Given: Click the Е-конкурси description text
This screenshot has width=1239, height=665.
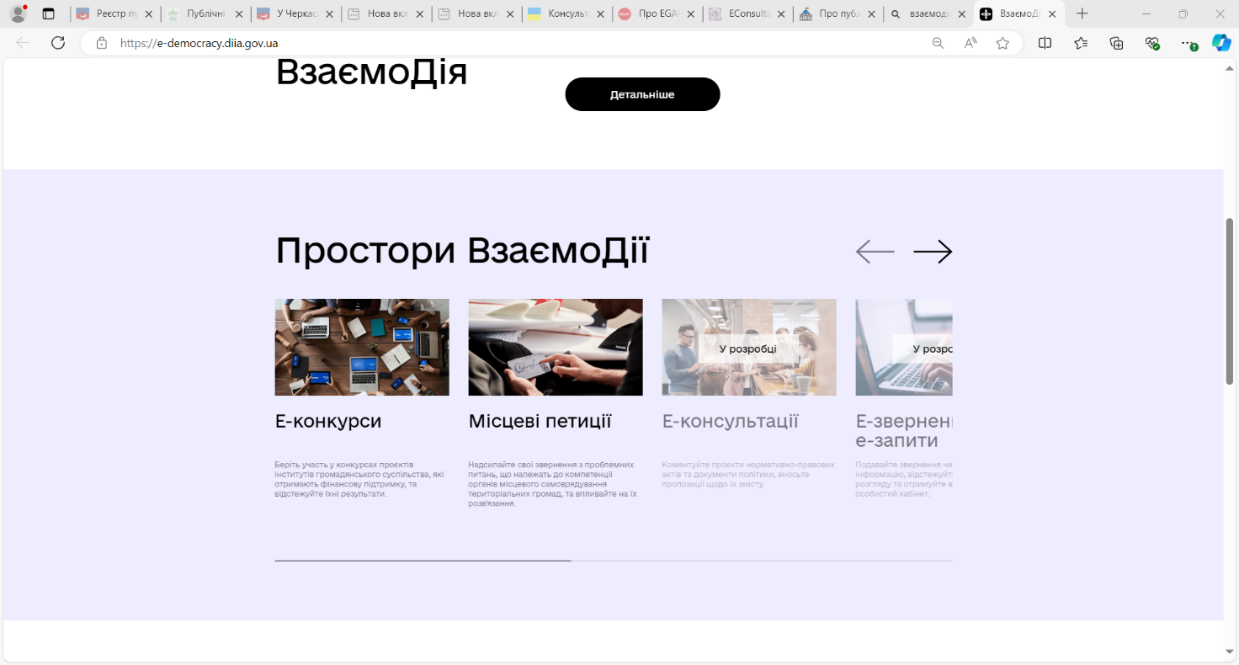Looking at the screenshot, I should click(359, 479).
